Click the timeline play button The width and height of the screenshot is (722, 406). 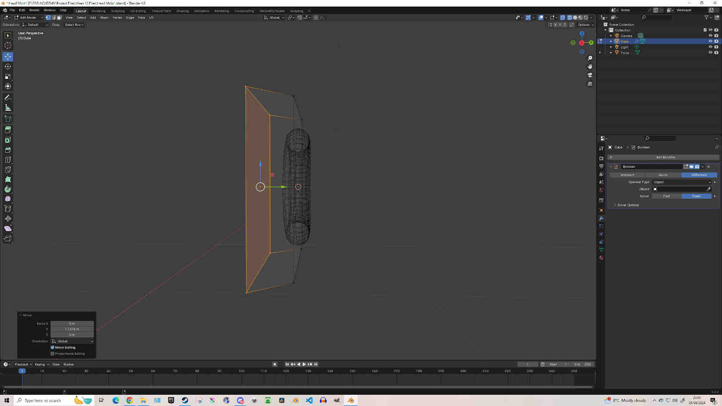coord(304,364)
